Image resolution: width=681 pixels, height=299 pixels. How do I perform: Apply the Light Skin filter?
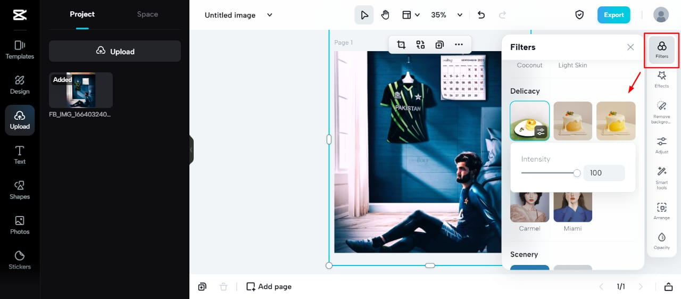tap(573, 65)
